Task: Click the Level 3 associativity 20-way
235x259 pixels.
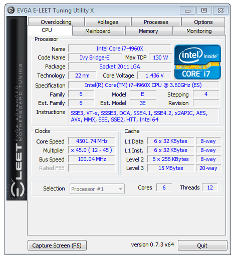Action: point(208,168)
